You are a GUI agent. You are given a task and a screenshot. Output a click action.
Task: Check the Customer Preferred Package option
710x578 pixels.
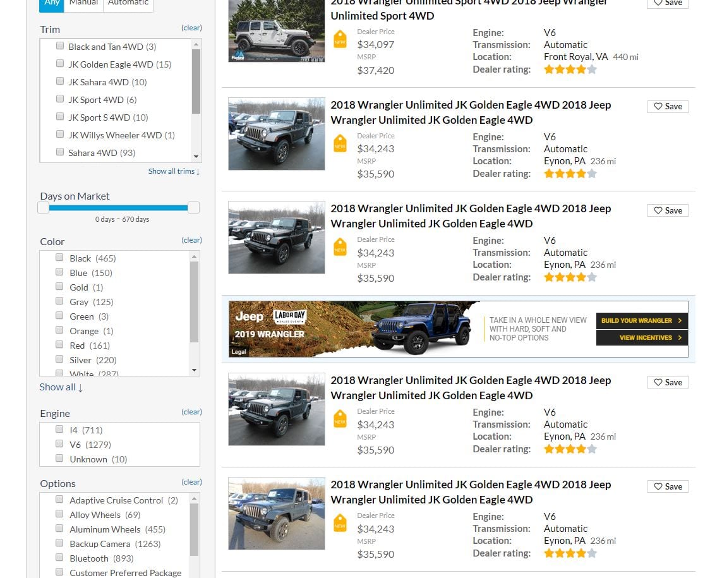click(59, 572)
